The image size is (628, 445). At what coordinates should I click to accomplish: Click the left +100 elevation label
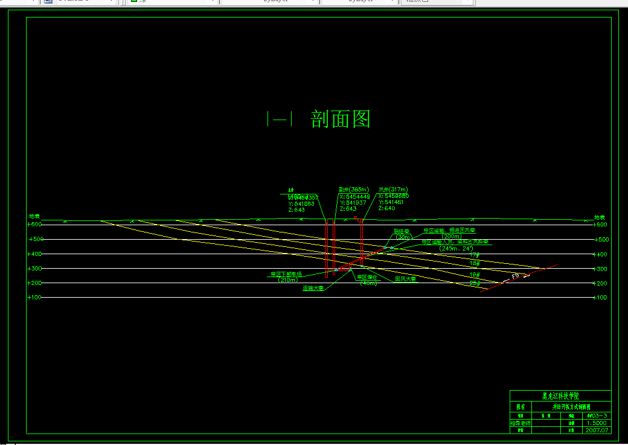(34, 297)
